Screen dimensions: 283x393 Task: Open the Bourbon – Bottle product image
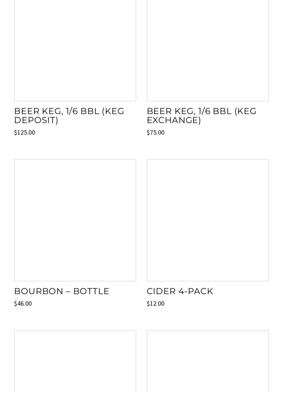point(75,220)
